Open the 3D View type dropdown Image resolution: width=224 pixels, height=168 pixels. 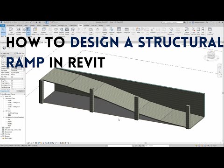pyautogui.click(x=8, y=53)
